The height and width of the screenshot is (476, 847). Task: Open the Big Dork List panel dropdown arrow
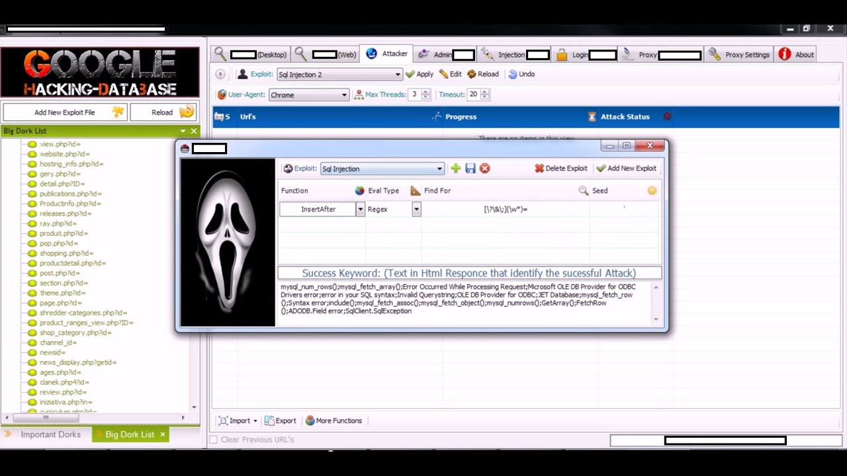[x=182, y=131]
